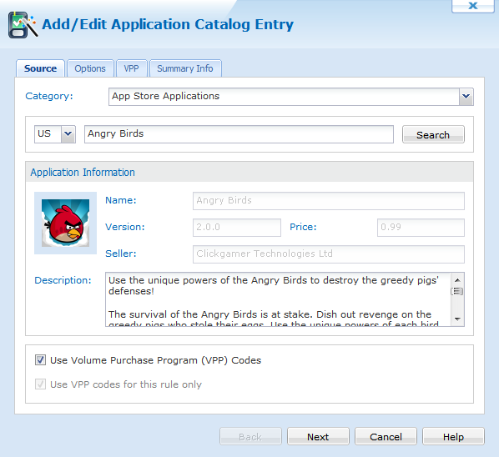
Task: Click the Seller field Clickgamer Technologies Ltd
Action: (x=329, y=254)
